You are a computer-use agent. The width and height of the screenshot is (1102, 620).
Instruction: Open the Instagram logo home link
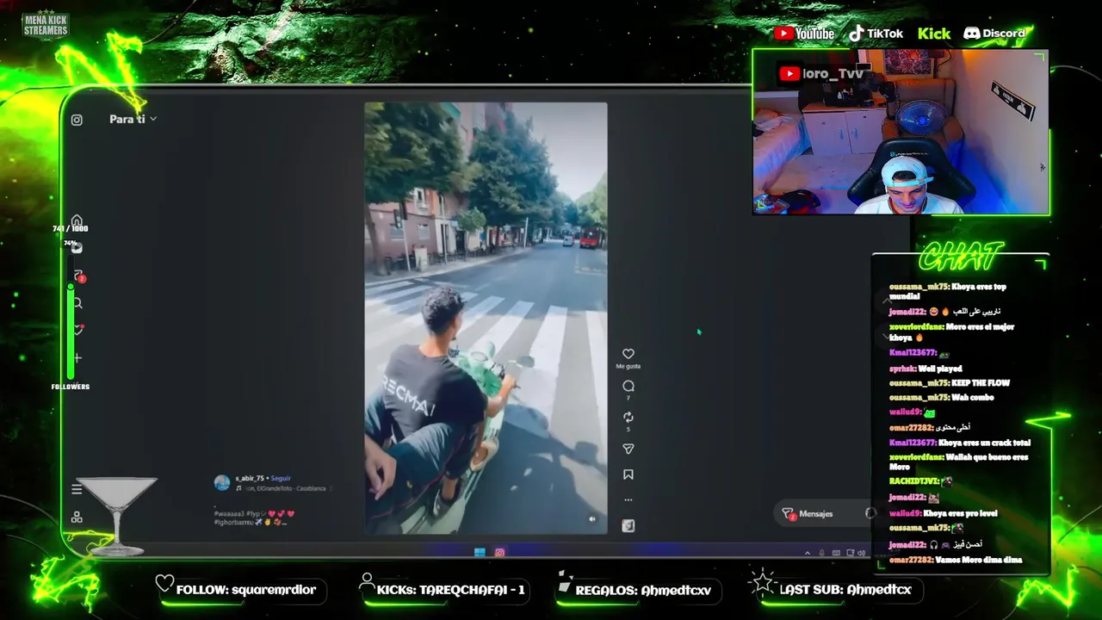point(77,120)
